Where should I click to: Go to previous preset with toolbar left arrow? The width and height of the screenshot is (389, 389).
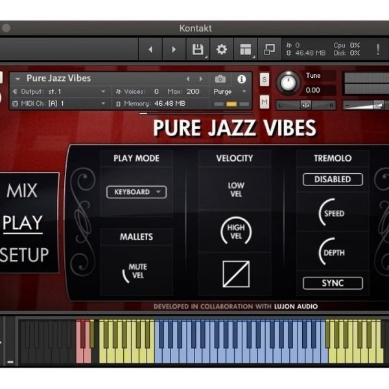click(150, 49)
